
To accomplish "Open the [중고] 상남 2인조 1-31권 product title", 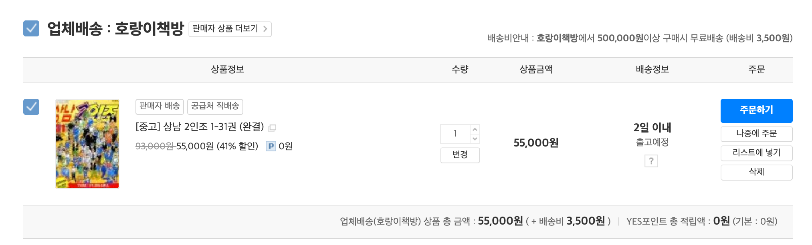I will 200,127.
